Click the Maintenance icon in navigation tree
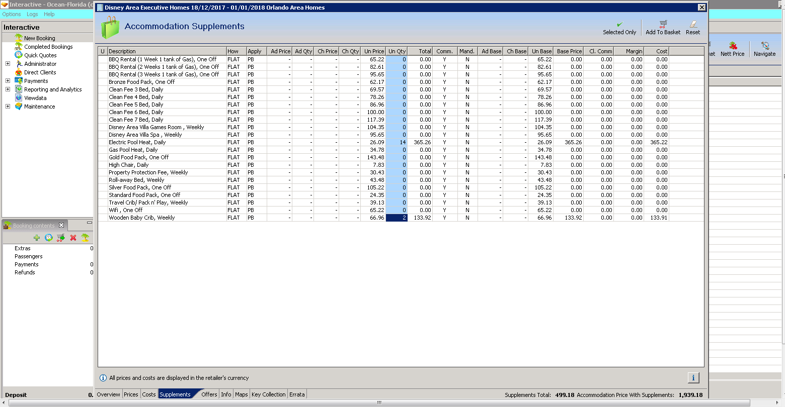Viewport: 785px width, 407px height. [19, 106]
